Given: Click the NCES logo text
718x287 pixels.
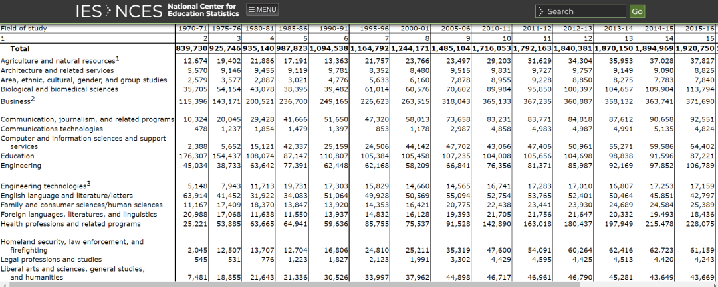Looking at the screenshot, I should tap(139, 11).
